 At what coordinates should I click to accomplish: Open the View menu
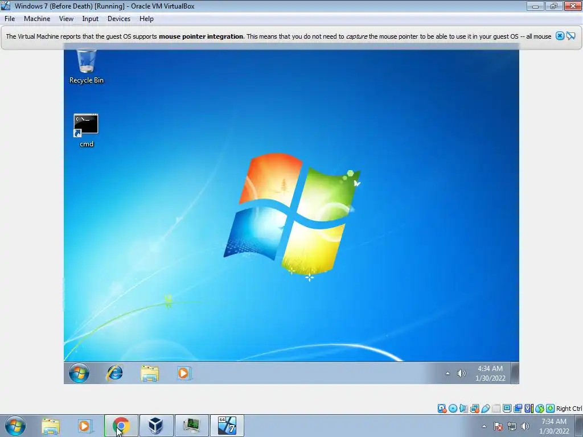pos(66,19)
